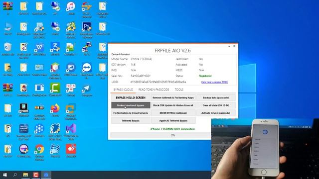The image size is (319, 179).
Task: Open File Explorer from the taskbar
Action: [25, 175]
